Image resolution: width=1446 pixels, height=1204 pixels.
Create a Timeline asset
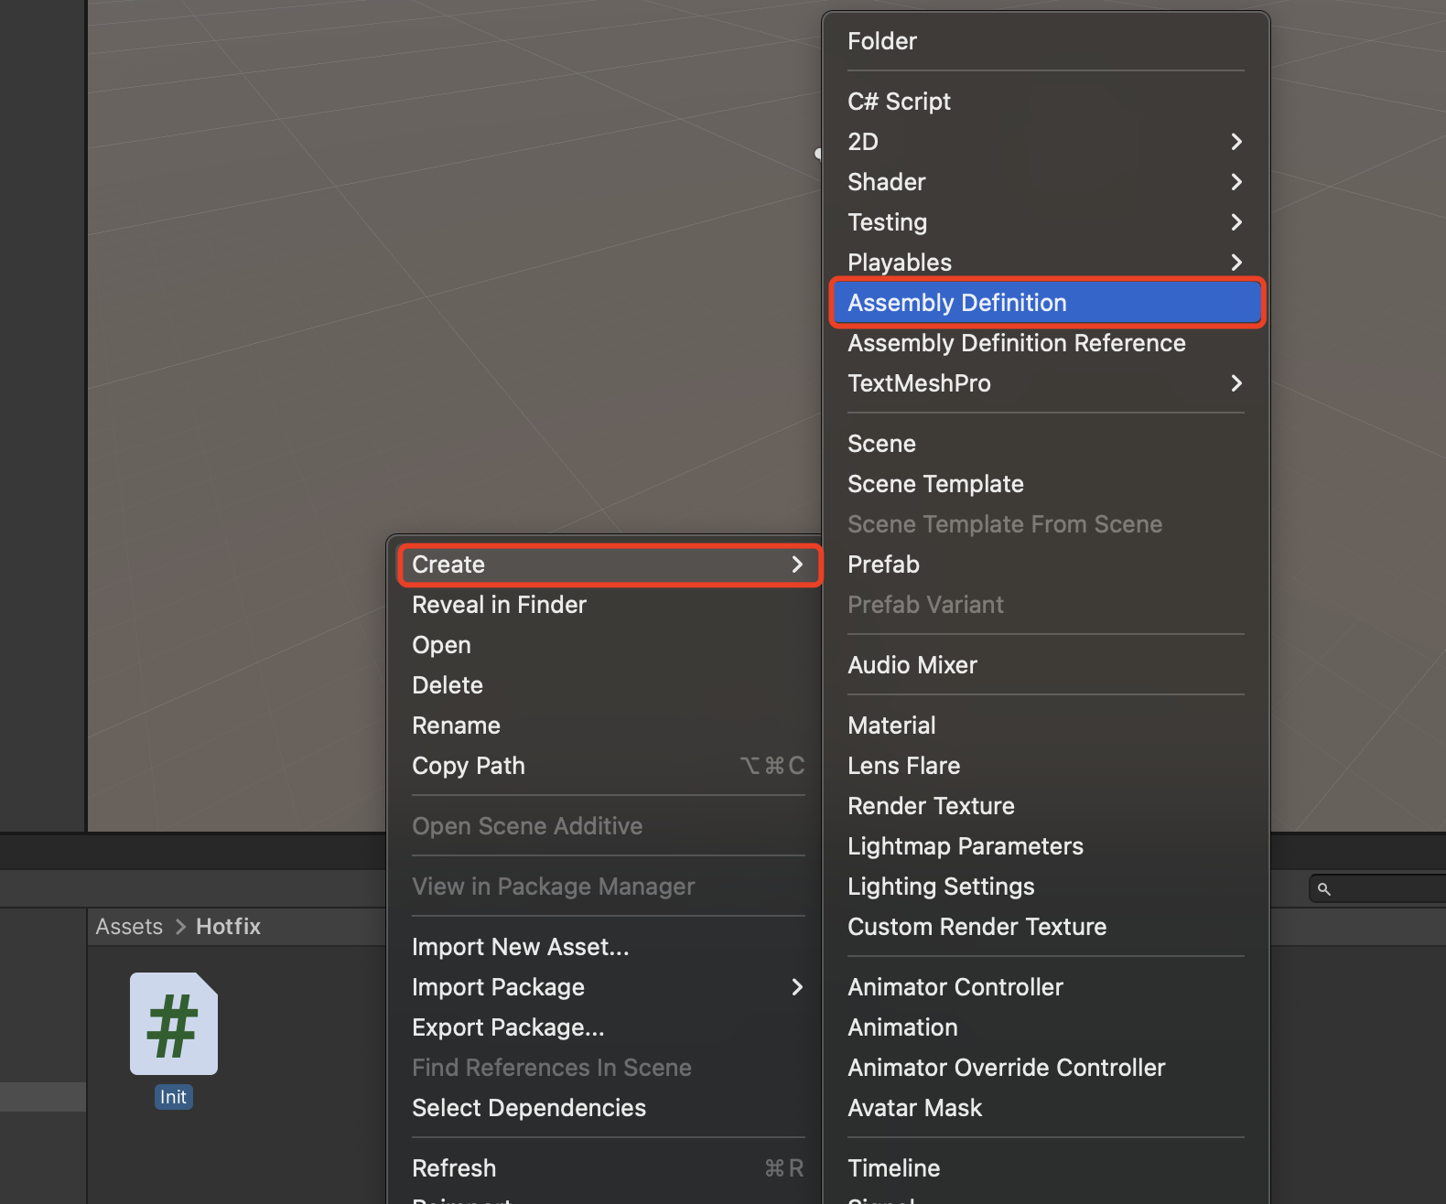click(x=1046, y=1168)
